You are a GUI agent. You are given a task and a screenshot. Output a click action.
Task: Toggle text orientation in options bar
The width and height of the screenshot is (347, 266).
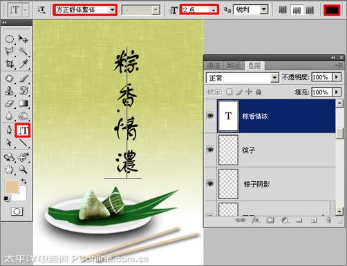(41, 10)
